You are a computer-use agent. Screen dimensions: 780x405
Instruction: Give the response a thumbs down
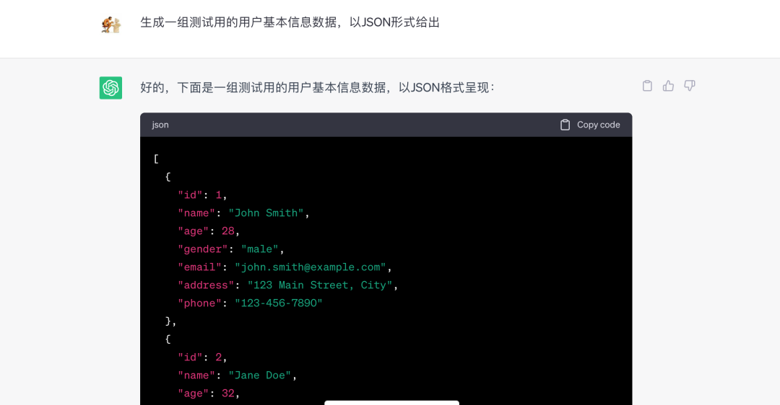point(690,86)
